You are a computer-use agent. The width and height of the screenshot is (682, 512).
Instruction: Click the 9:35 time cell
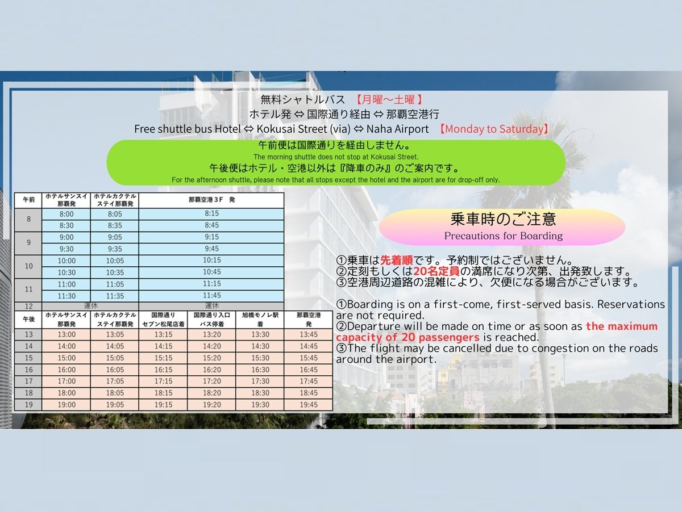(114, 249)
